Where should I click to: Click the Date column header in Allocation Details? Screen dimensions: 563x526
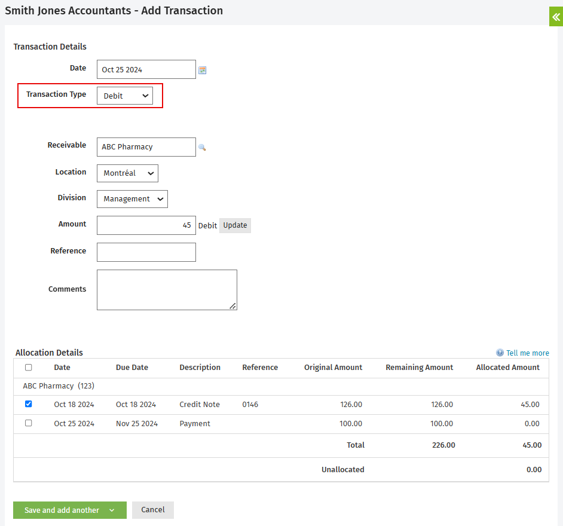pyautogui.click(x=62, y=367)
